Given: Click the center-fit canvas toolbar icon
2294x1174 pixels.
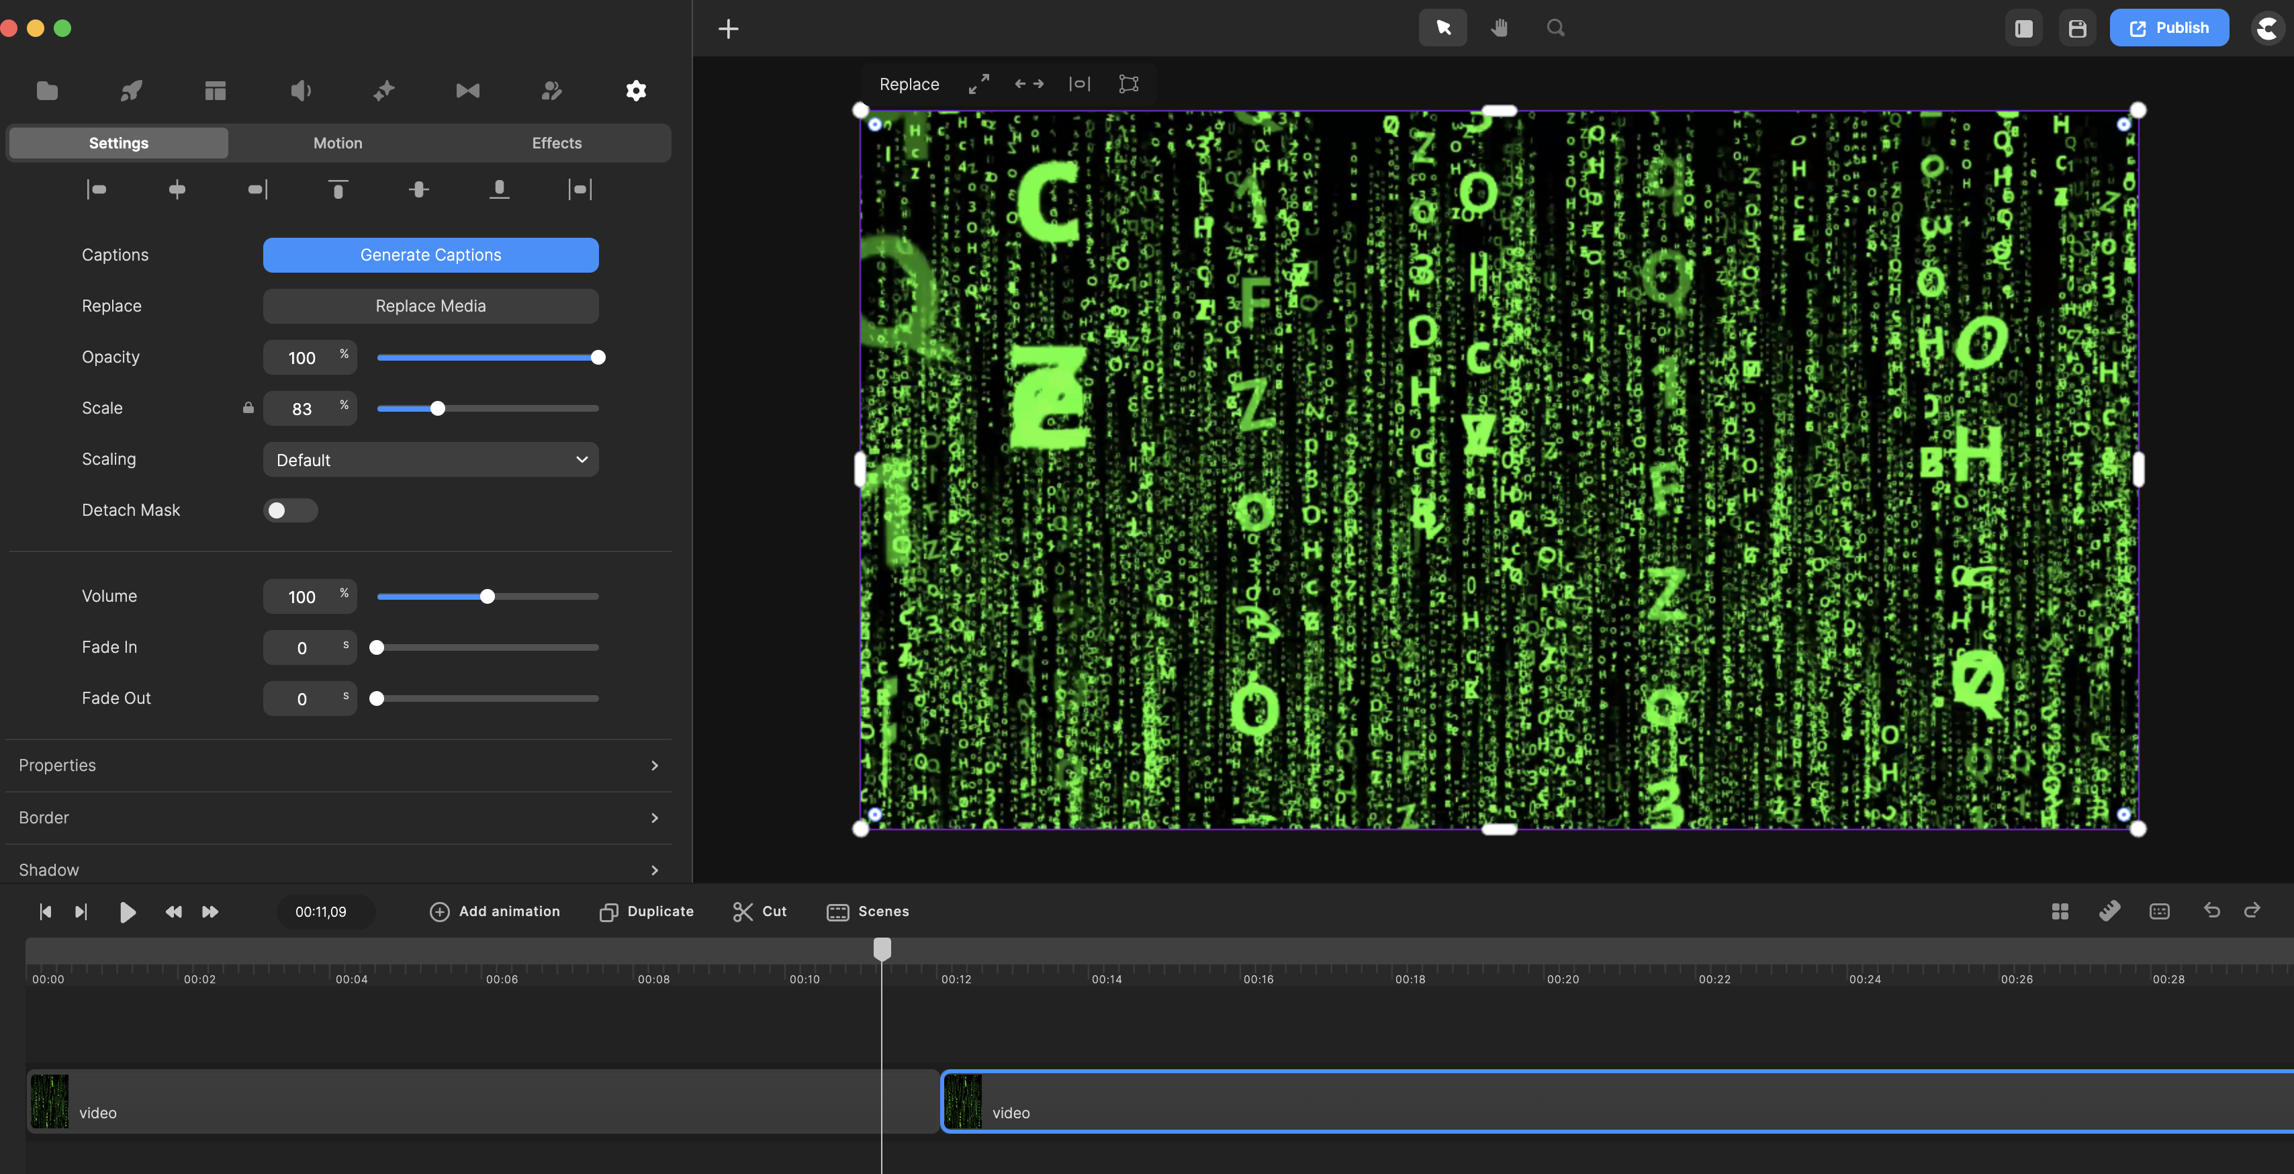Looking at the screenshot, I should (x=1079, y=84).
